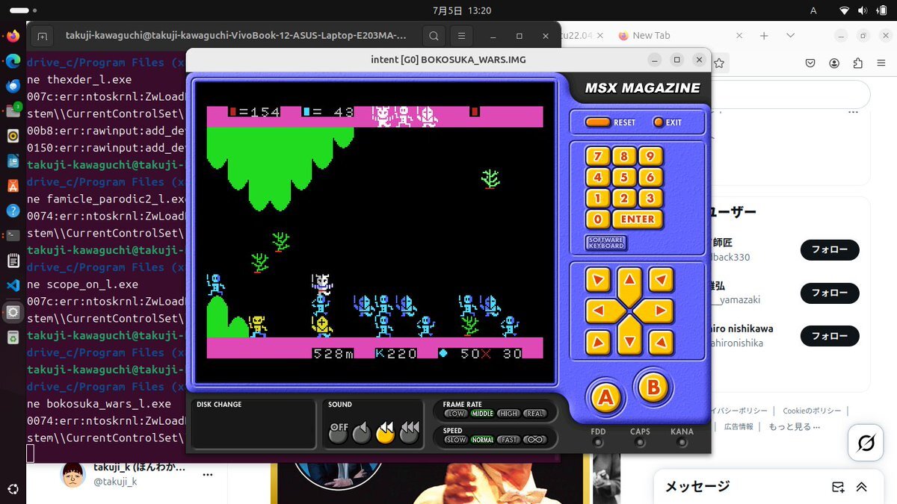This screenshot has height=504, width=897.
Task: Open the SOFTWARE KEYBOARD
Action: [x=606, y=243]
